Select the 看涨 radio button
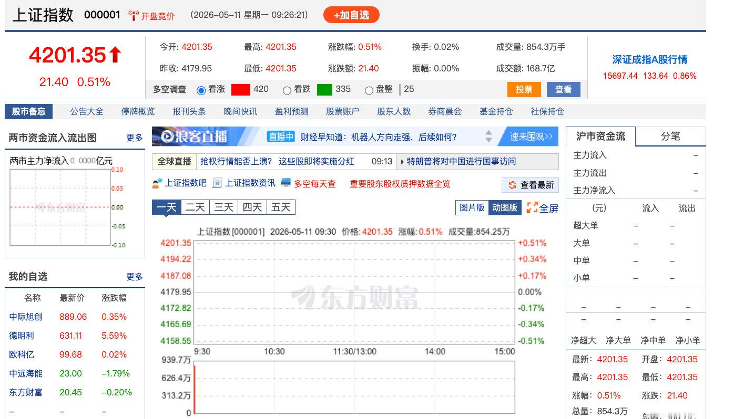The width and height of the screenshot is (754, 419). (x=201, y=90)
